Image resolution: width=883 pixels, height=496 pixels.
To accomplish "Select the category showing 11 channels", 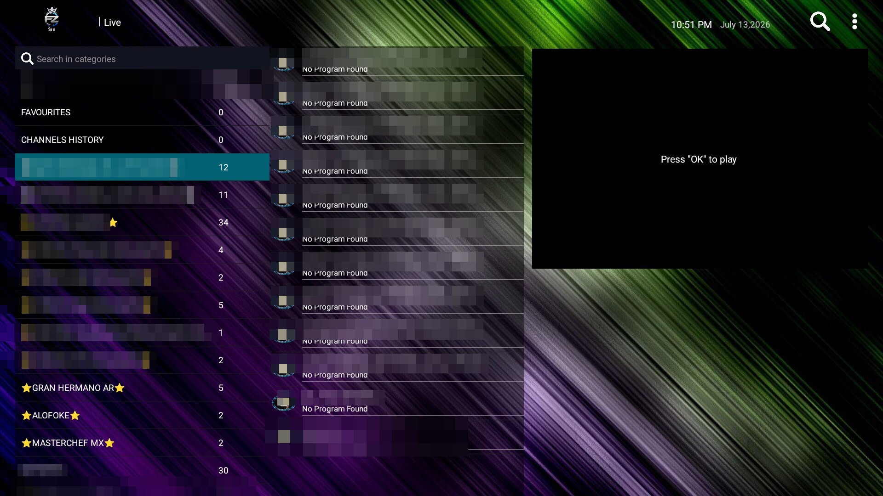I will pos(142,195).
